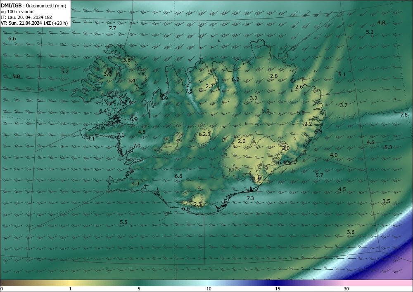The width and height of the screenshot is (413, 292).
Task: Click the 5.5 value in the southwest ocean
Action: pyautogui.click(x=123, y=222)
